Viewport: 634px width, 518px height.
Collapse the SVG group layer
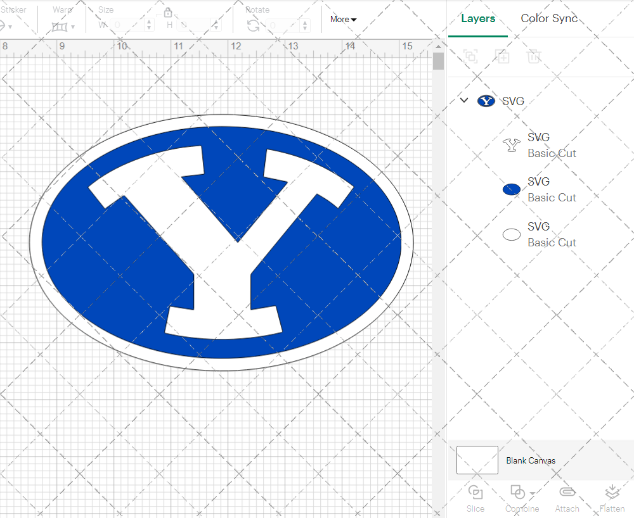click(464, 100)
